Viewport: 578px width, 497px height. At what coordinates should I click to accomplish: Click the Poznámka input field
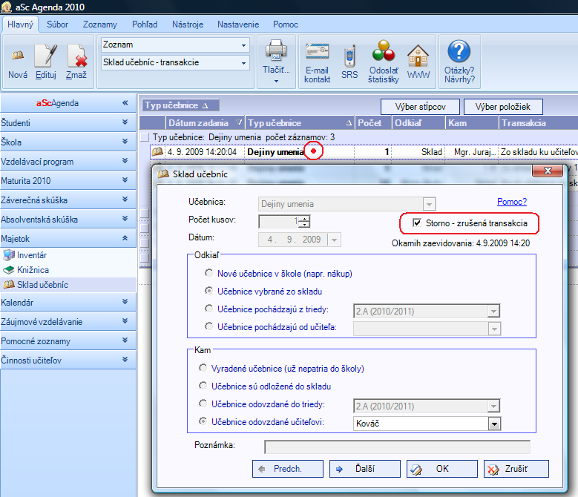coord(397,447)
